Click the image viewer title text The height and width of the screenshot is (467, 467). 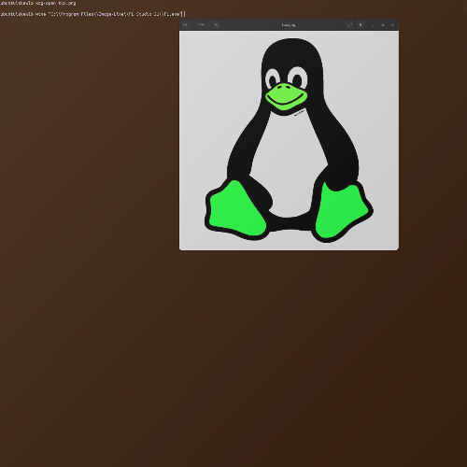click(289, 25)
